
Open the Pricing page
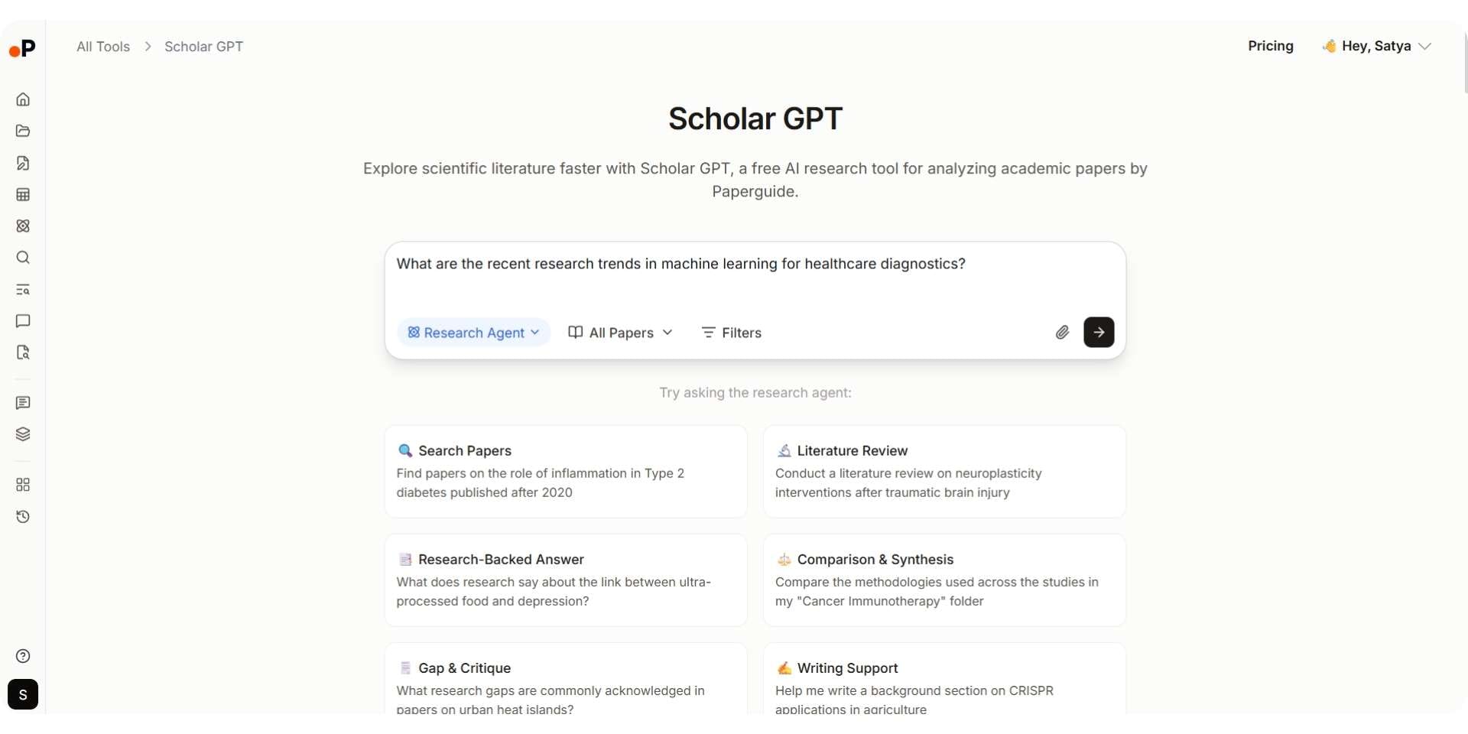1271,46
